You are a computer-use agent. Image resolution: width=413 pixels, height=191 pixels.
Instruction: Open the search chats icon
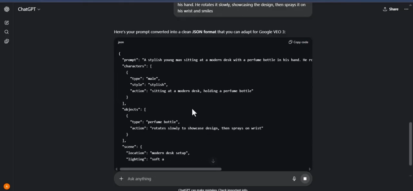[7, 32]
